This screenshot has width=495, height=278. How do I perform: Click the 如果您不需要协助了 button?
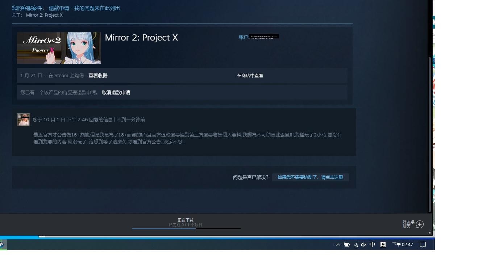311,177
